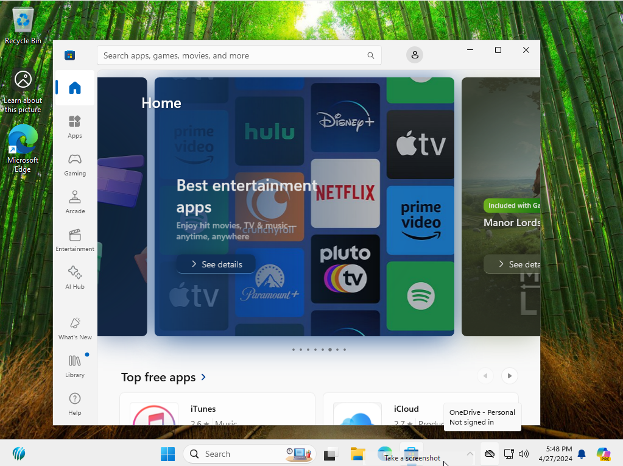Click the search apps input field

point(231,55)
